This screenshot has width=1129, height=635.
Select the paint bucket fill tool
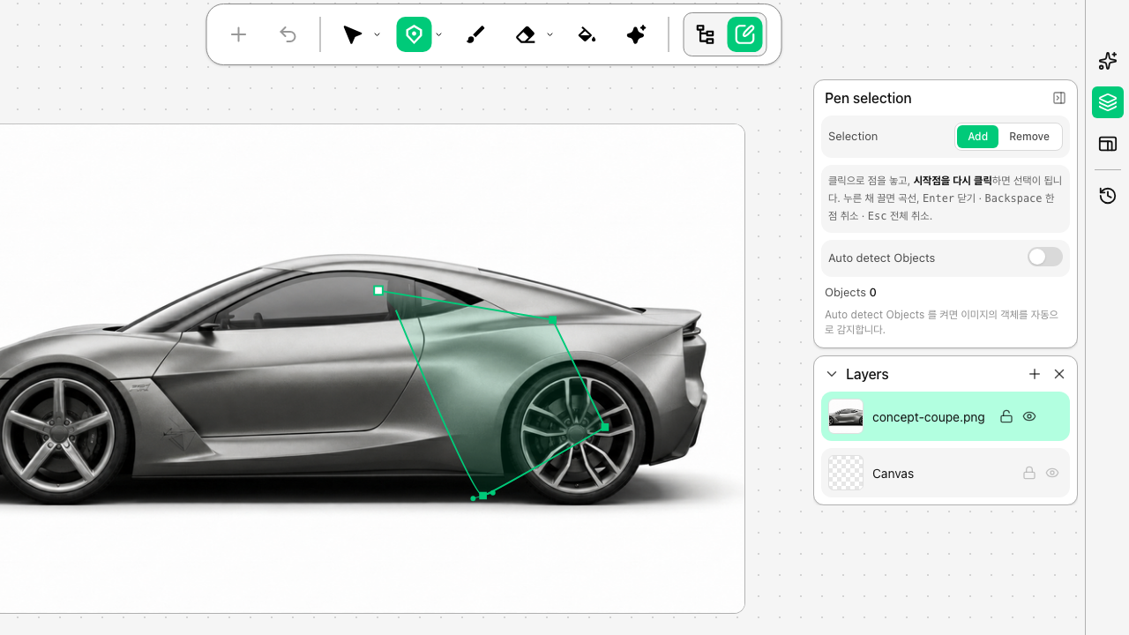click(587, 34)
